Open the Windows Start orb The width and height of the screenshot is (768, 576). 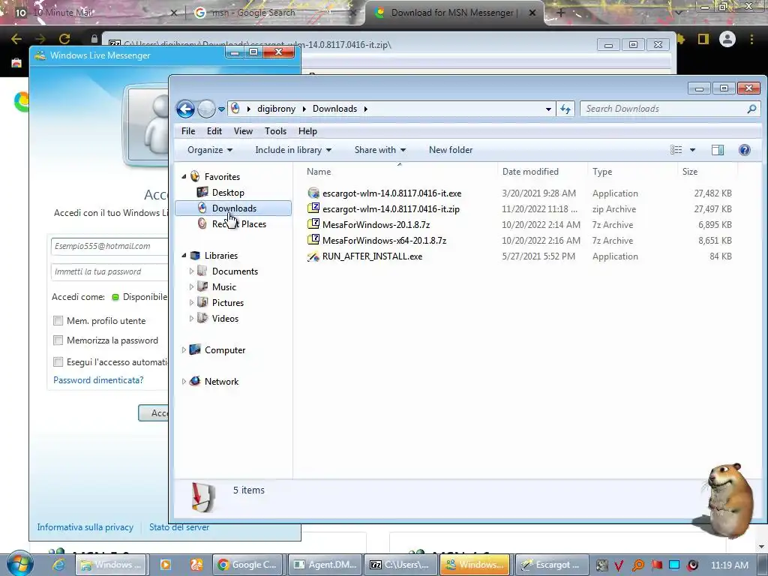pyautogui.click(x=19, y=564)
